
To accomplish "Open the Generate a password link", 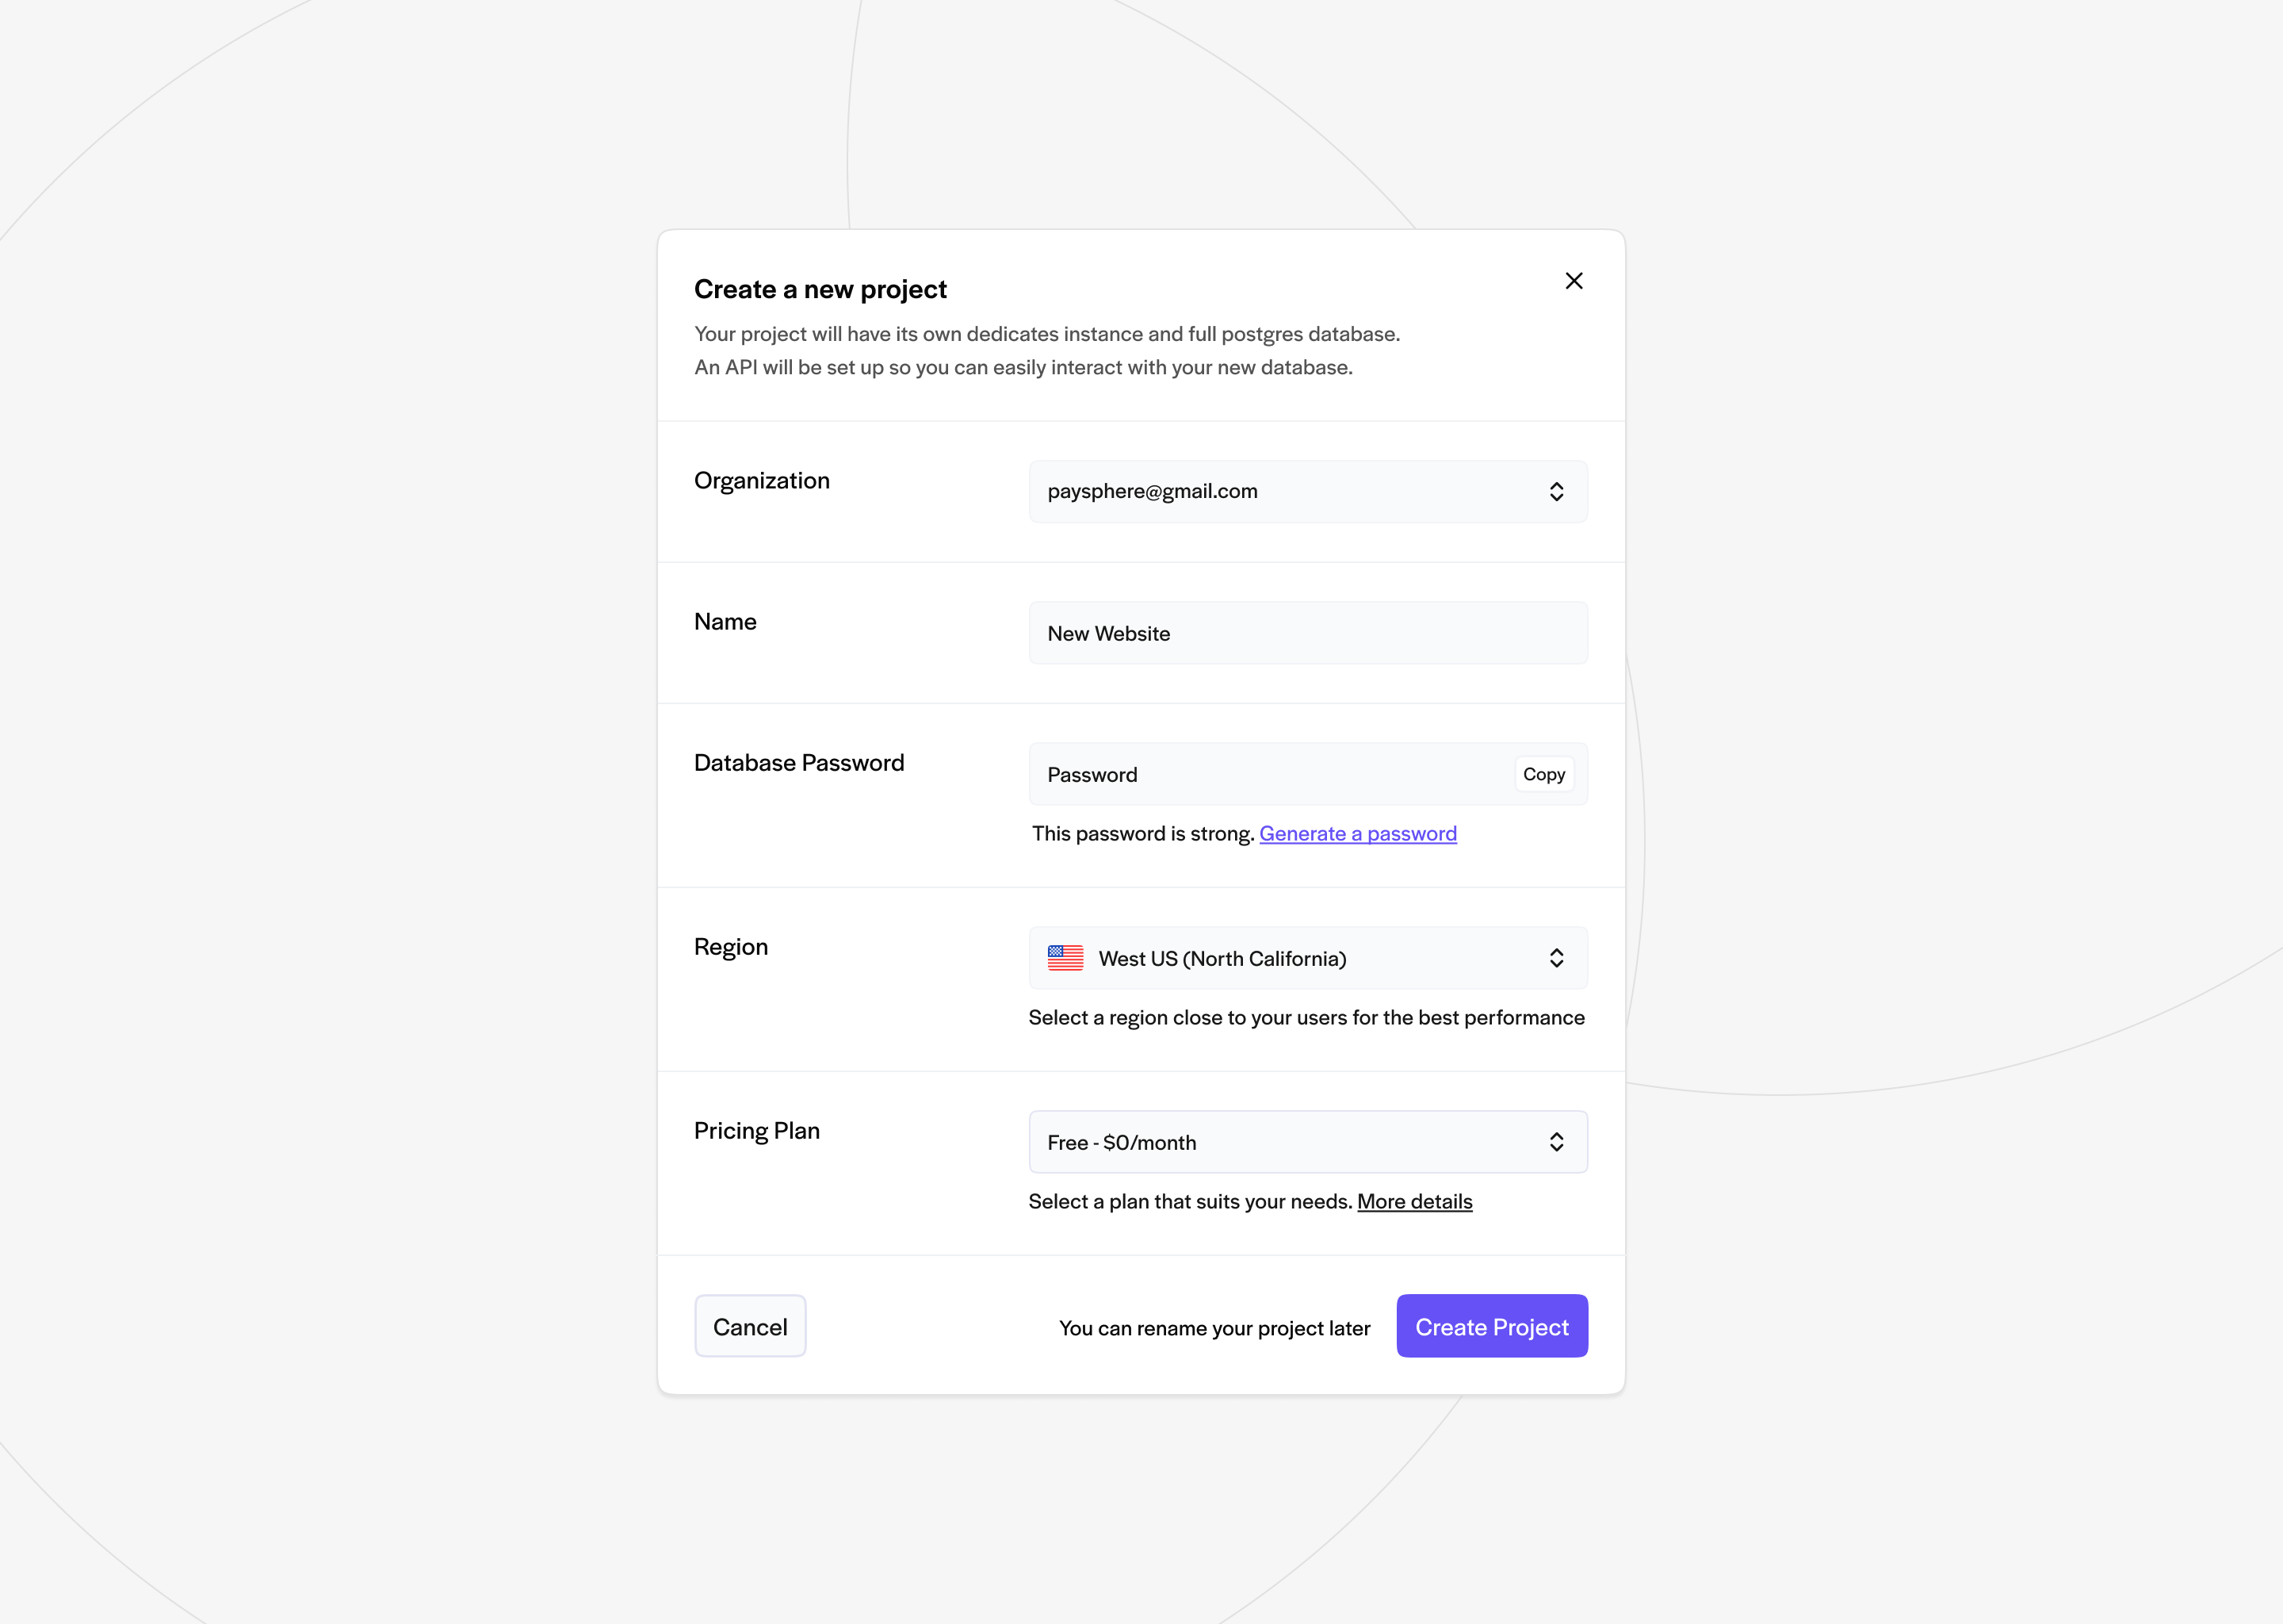I will [1357, 833].
